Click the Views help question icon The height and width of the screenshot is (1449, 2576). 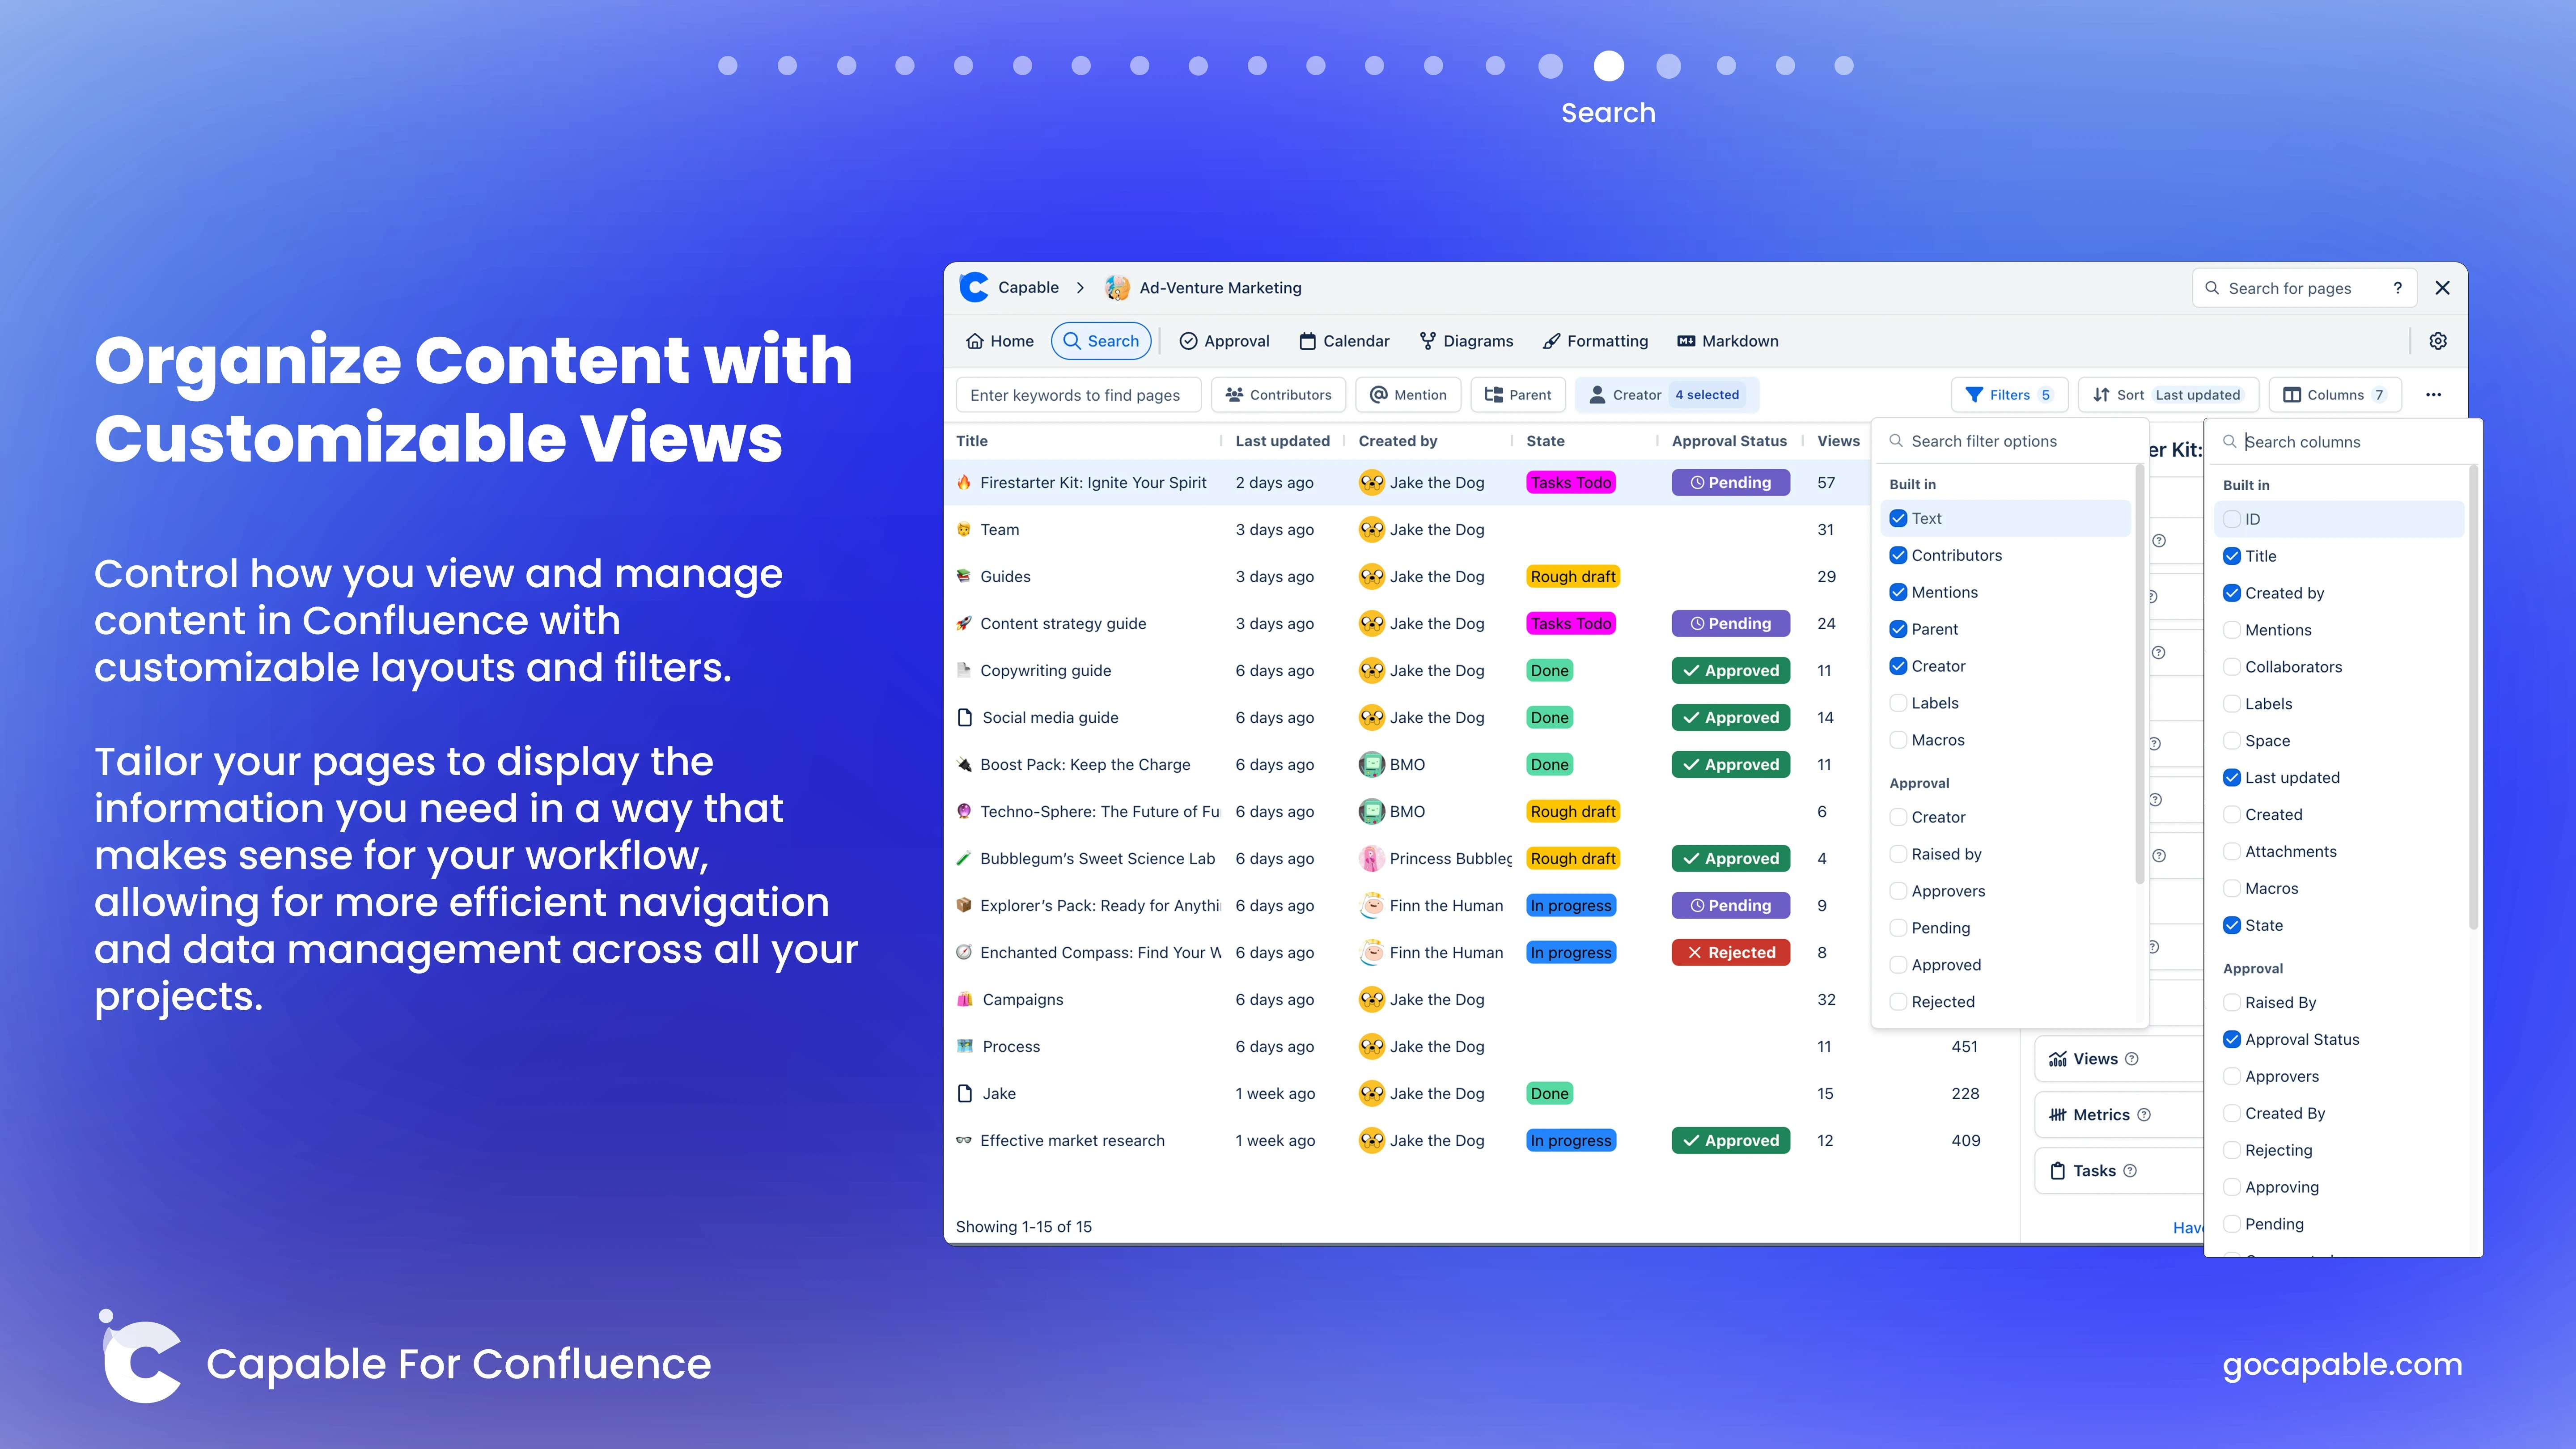click(x=2132, y=1059)
